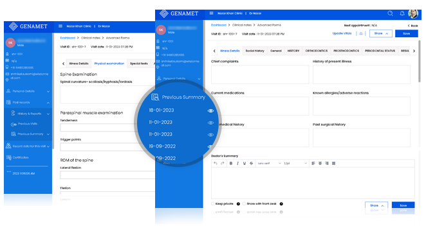The width and height of the screenshot is (426, 251).
Task: Switch to the Social history tab
Action: click(x=255, y=51)
